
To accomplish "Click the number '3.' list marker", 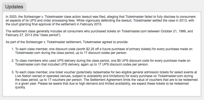I will click(13, 72).
